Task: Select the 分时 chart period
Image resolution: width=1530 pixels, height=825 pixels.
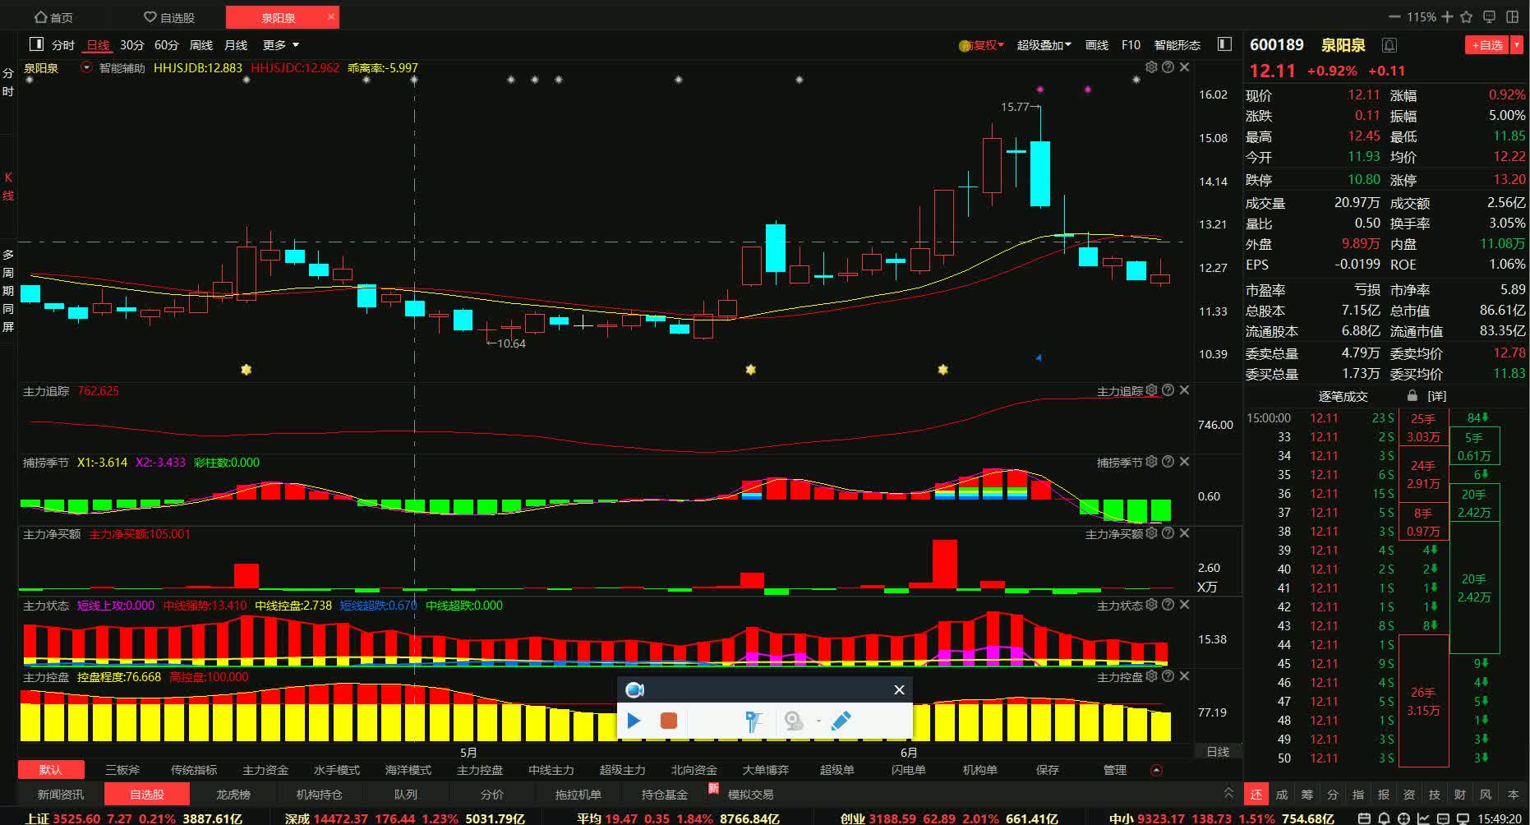Action: tap(63, 45)
